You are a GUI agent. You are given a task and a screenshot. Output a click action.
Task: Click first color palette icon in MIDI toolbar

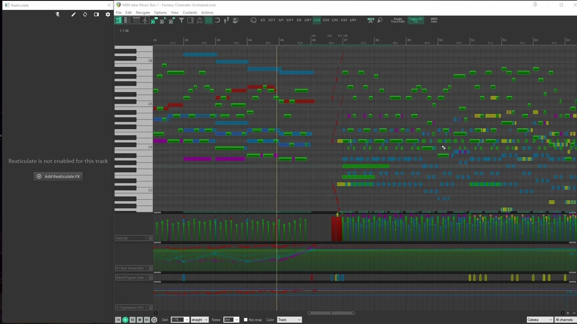click(x=154, y=20)
